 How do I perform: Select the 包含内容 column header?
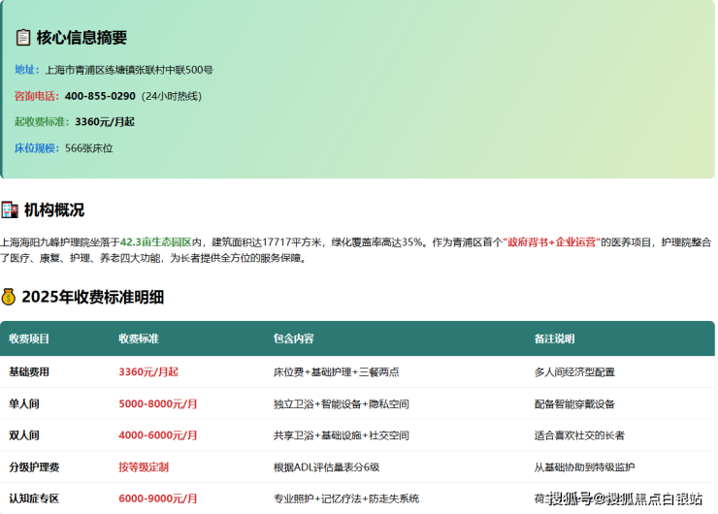(294, 338)
